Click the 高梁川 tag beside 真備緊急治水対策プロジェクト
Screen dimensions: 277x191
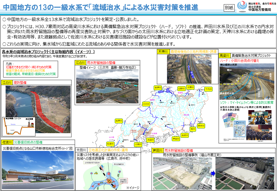tap(225, 56)
